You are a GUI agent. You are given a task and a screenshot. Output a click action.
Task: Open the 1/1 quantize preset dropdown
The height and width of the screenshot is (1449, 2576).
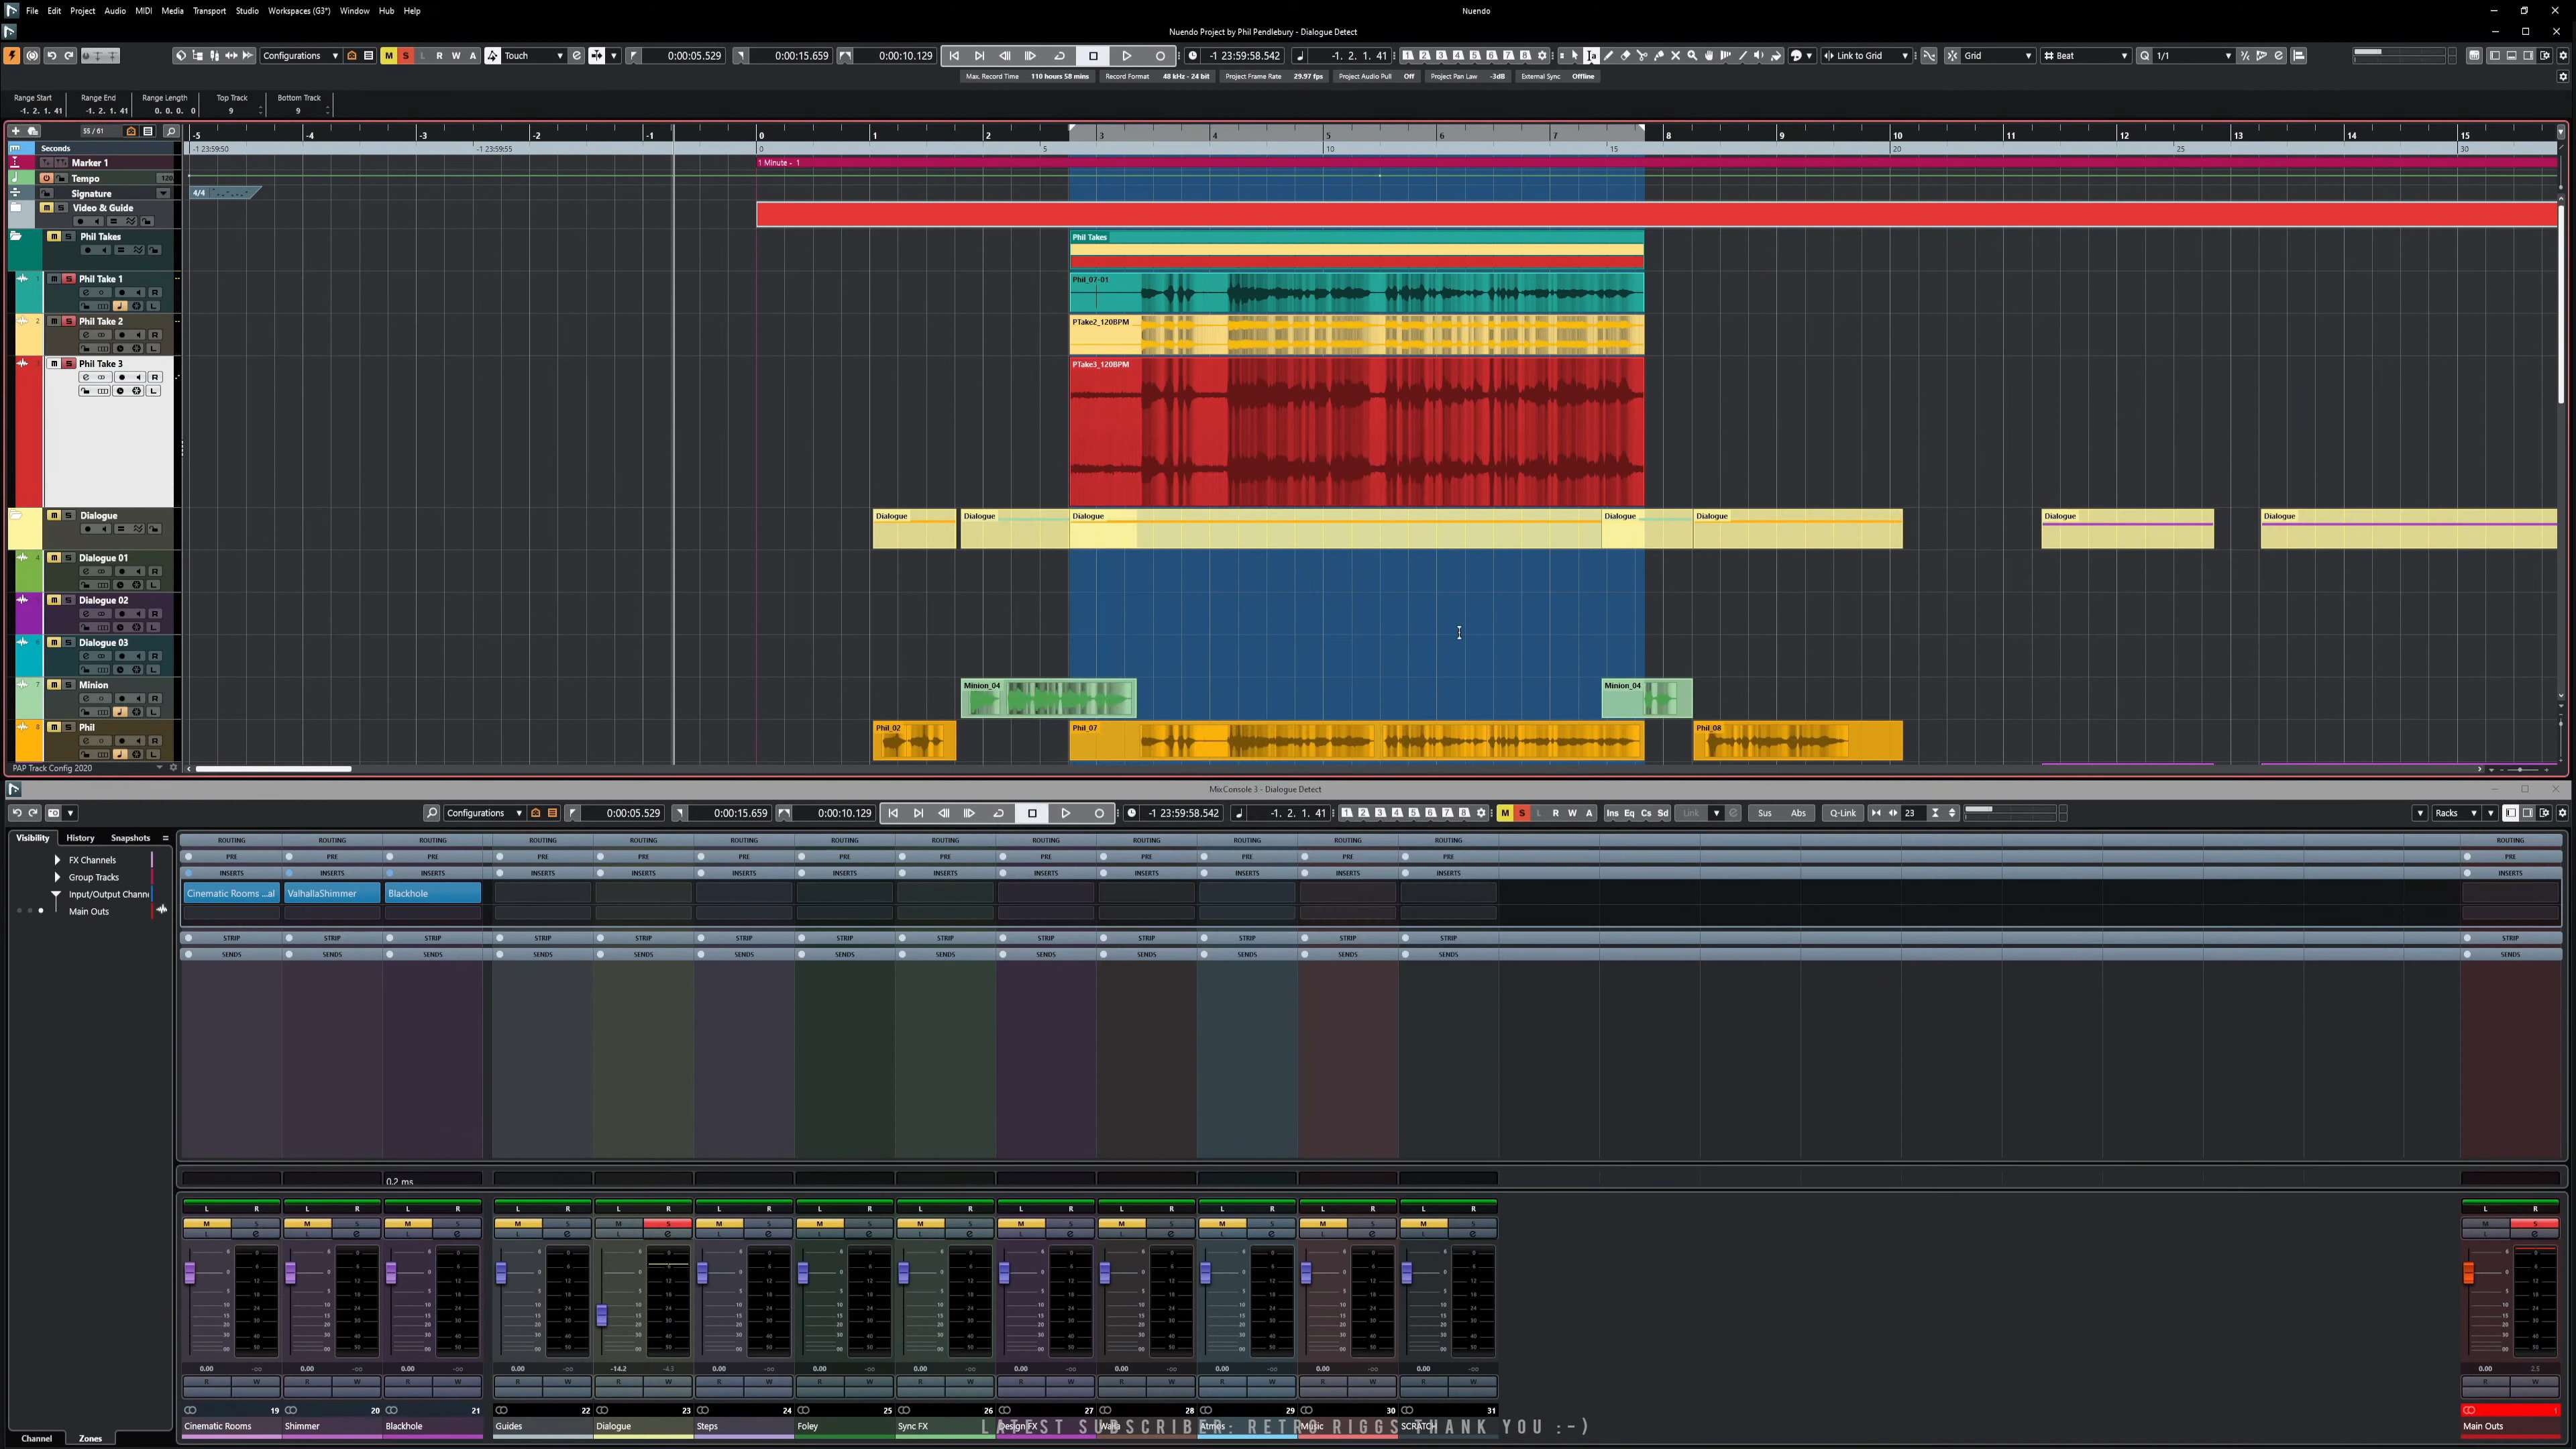pos(2193,56)
